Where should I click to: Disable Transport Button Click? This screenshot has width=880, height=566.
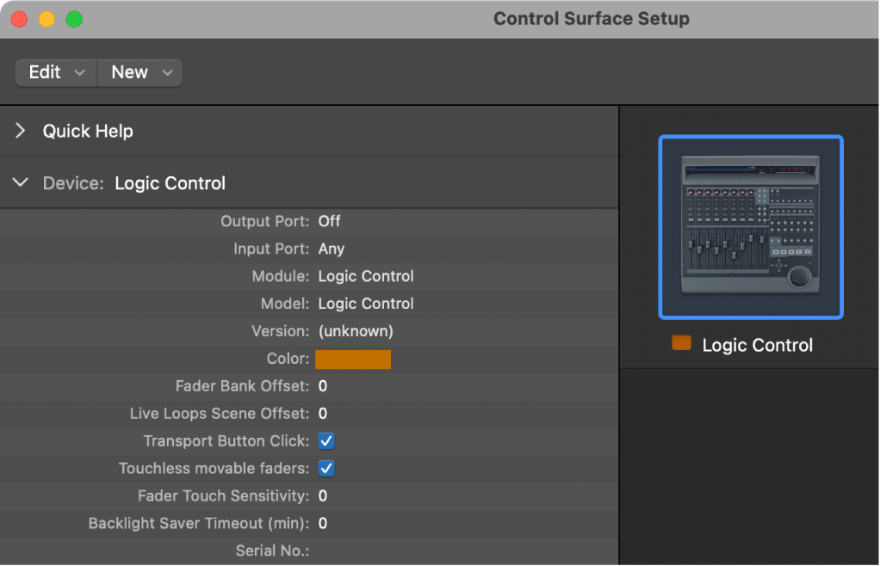tap(325, 440)
